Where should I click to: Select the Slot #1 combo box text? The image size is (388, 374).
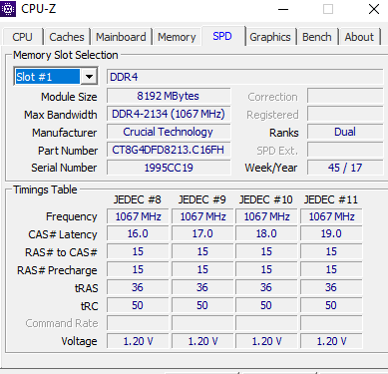pos(48,77)
